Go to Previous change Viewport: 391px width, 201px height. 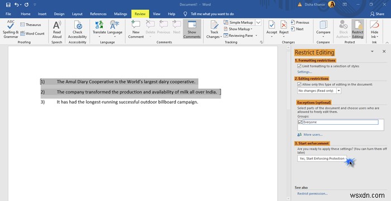pyautogui.click(x=300, y=22)
